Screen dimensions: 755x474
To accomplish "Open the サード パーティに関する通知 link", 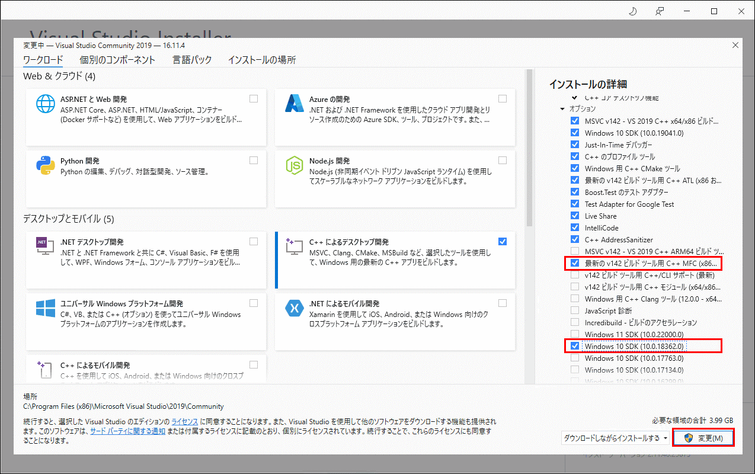I will pos(127,431).
